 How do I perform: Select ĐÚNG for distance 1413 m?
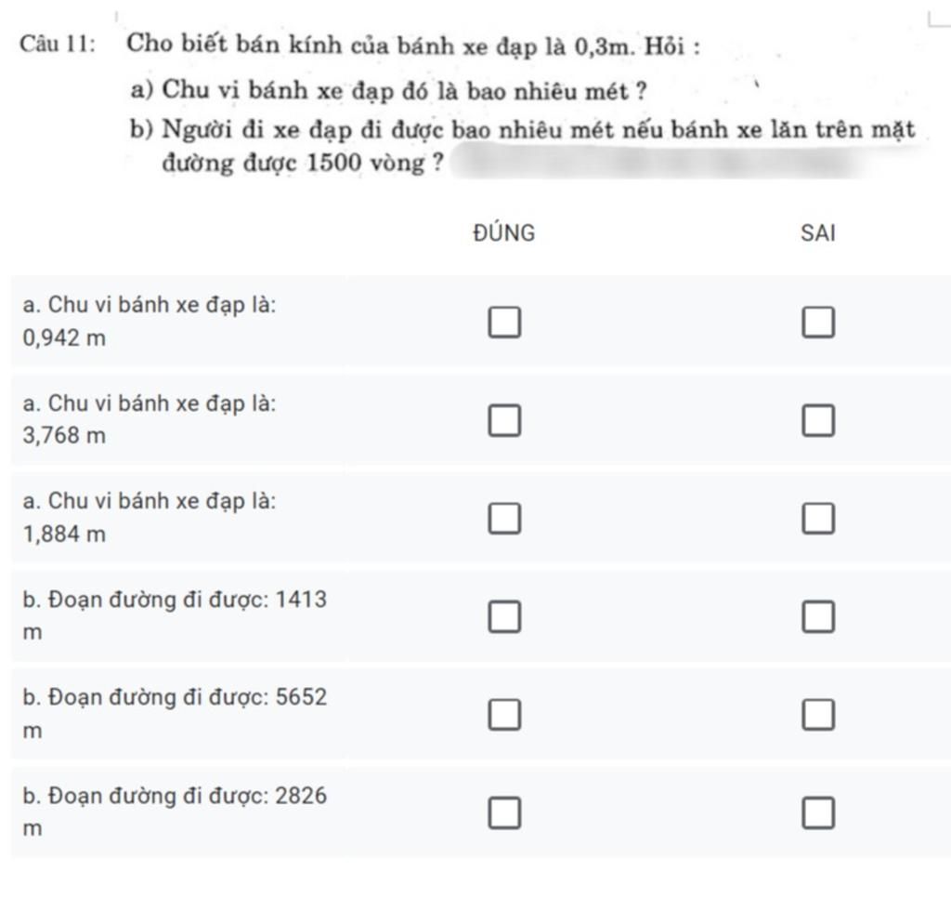(504, 616)
